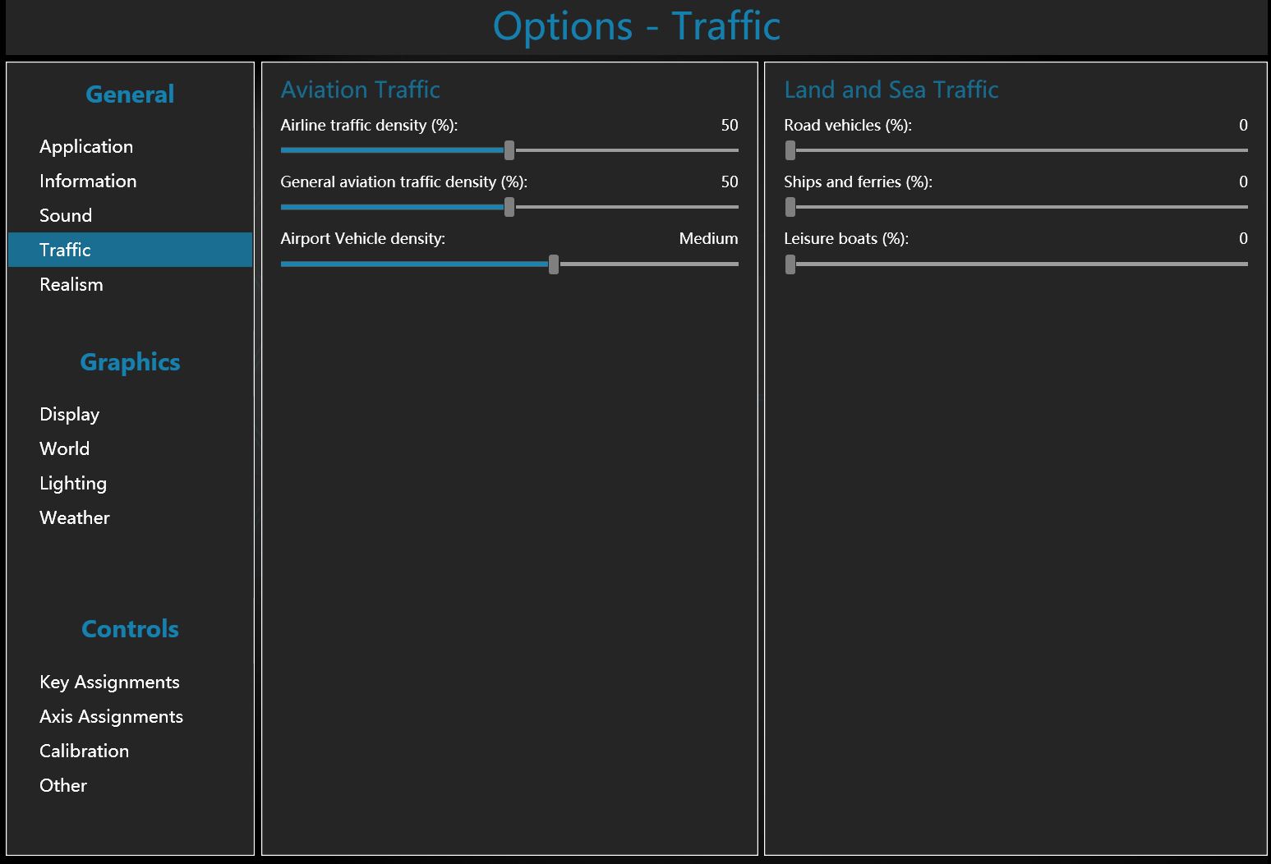
Task: Go to Realism settings
Action: click(71, 284)
